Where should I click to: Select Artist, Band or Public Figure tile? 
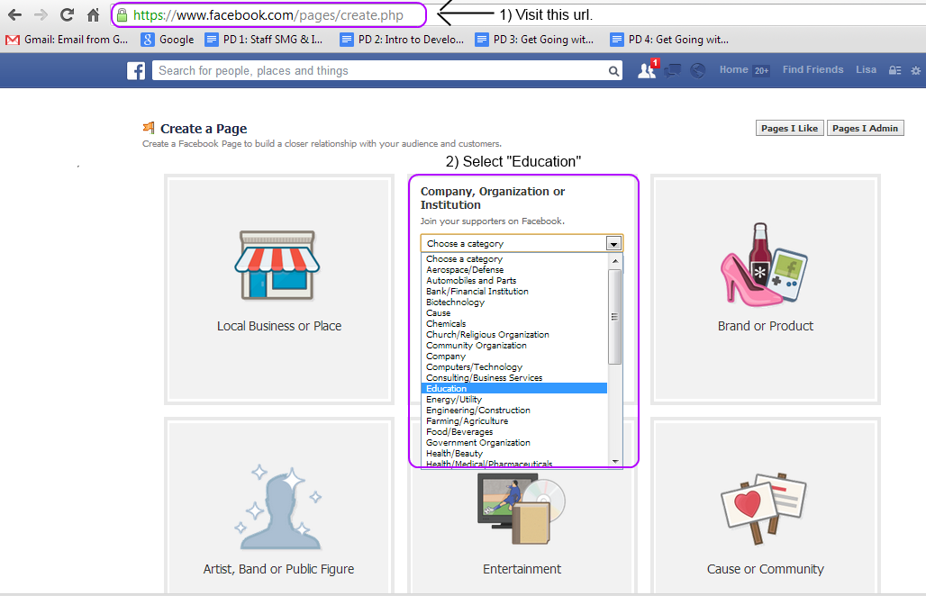278,508
